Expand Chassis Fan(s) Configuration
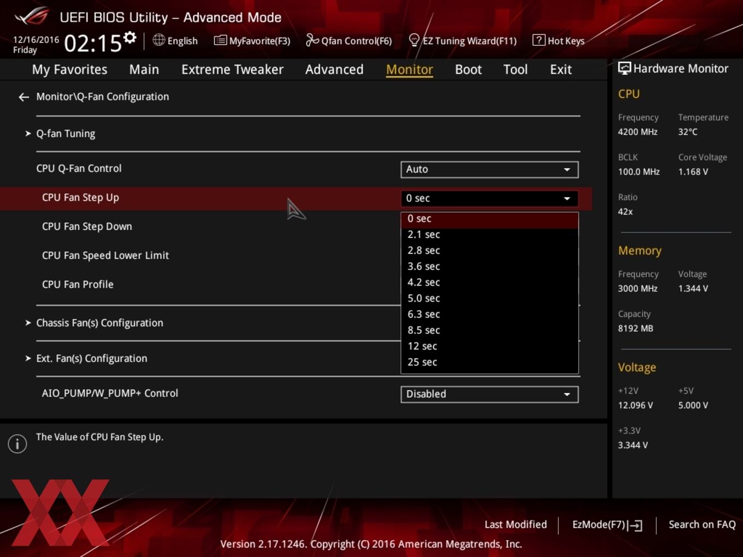Image resolution: width=743 pixels, height=557 pixels. pyautogui.click(x=99, y=323)
